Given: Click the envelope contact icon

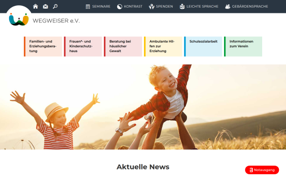Looking at the screenshot, I should coord(45,7).
